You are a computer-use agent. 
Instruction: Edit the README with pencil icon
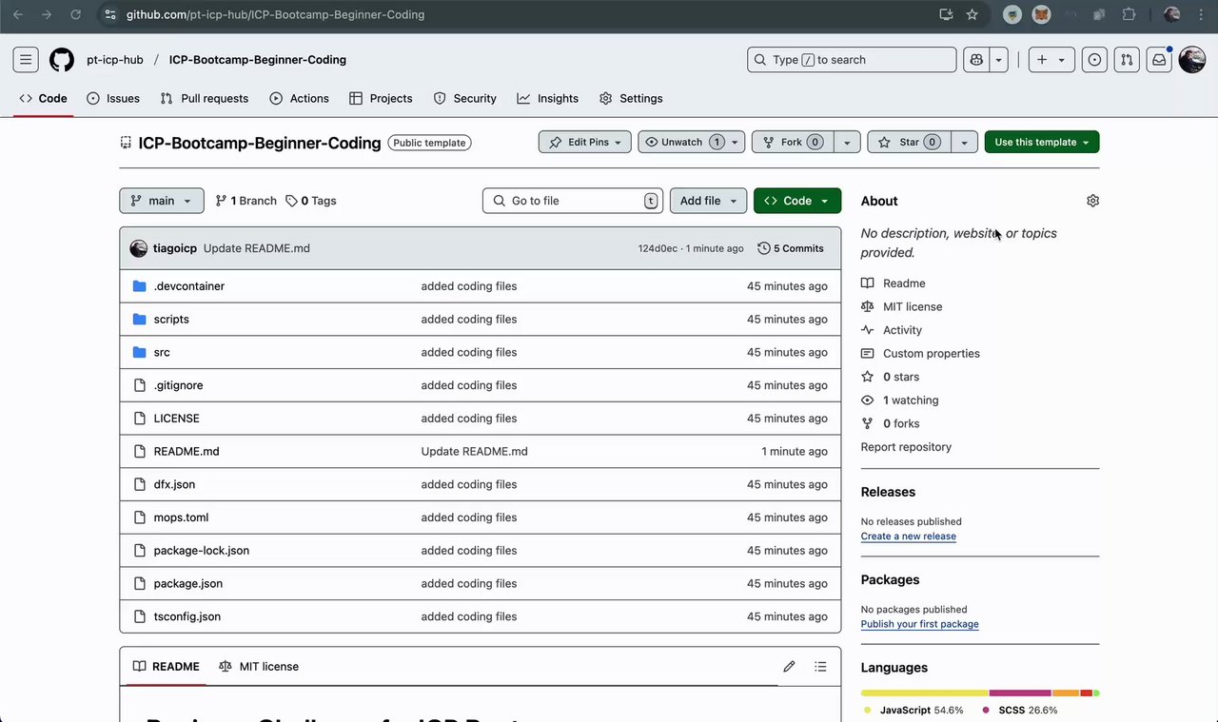pos(789,667)
